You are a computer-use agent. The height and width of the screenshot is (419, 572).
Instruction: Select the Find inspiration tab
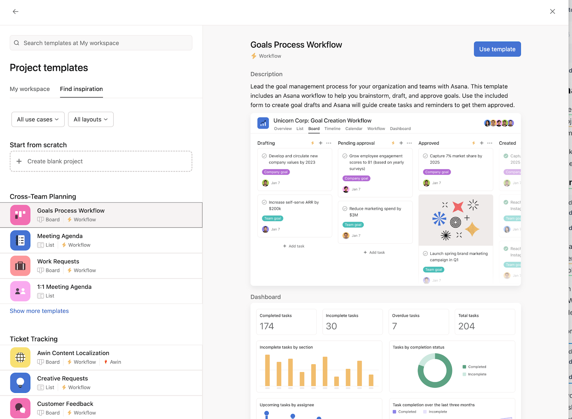tap(82, 89)
